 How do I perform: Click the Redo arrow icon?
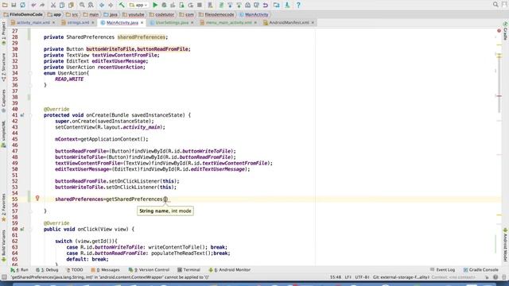pos(42,5)
